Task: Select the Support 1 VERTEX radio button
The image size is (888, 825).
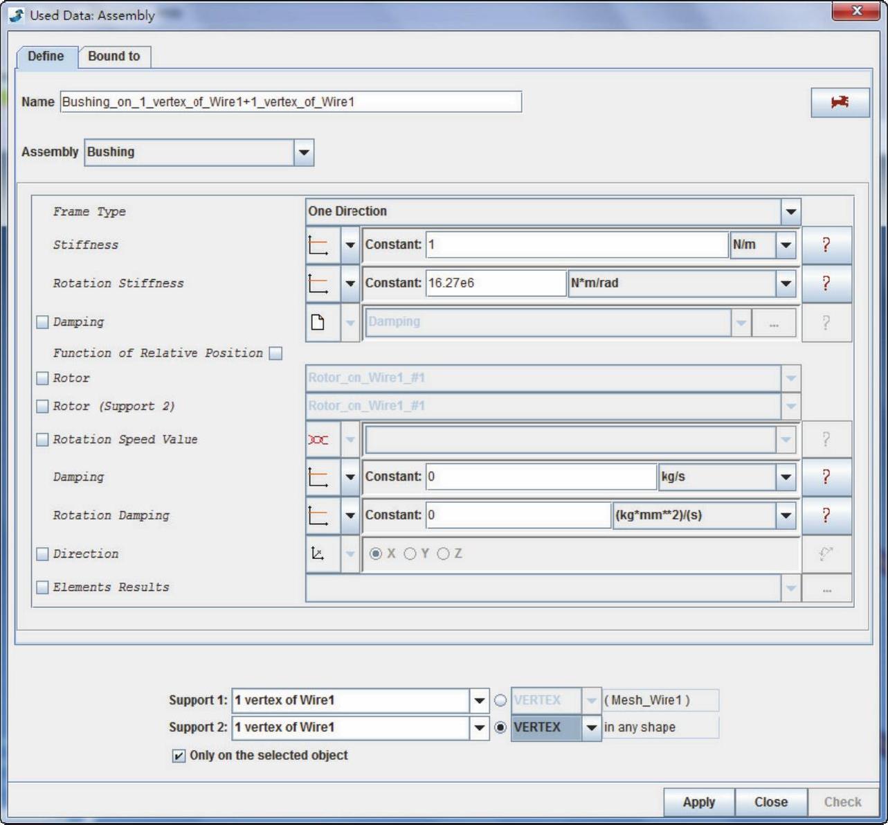Action: (500, 701)
